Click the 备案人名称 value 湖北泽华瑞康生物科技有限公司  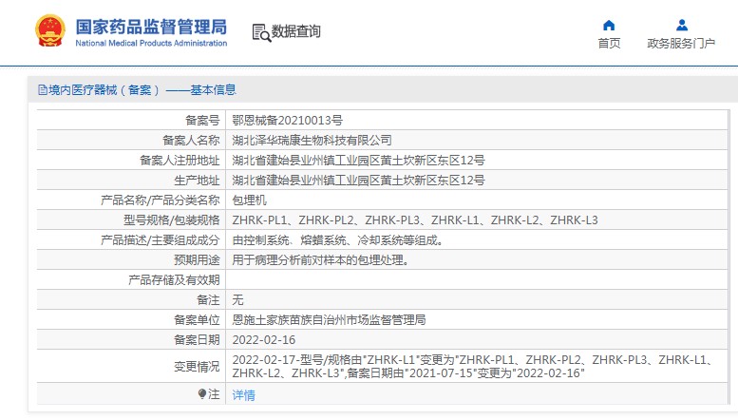(x=312, y=141)
